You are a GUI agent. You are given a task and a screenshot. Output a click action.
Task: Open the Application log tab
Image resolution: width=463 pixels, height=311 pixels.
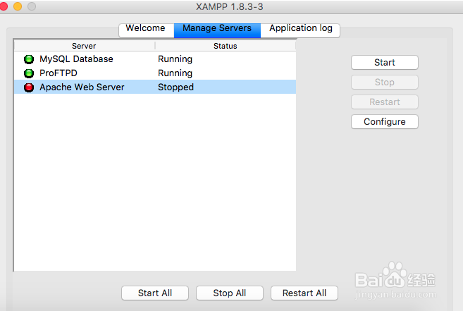pos(300,30)
